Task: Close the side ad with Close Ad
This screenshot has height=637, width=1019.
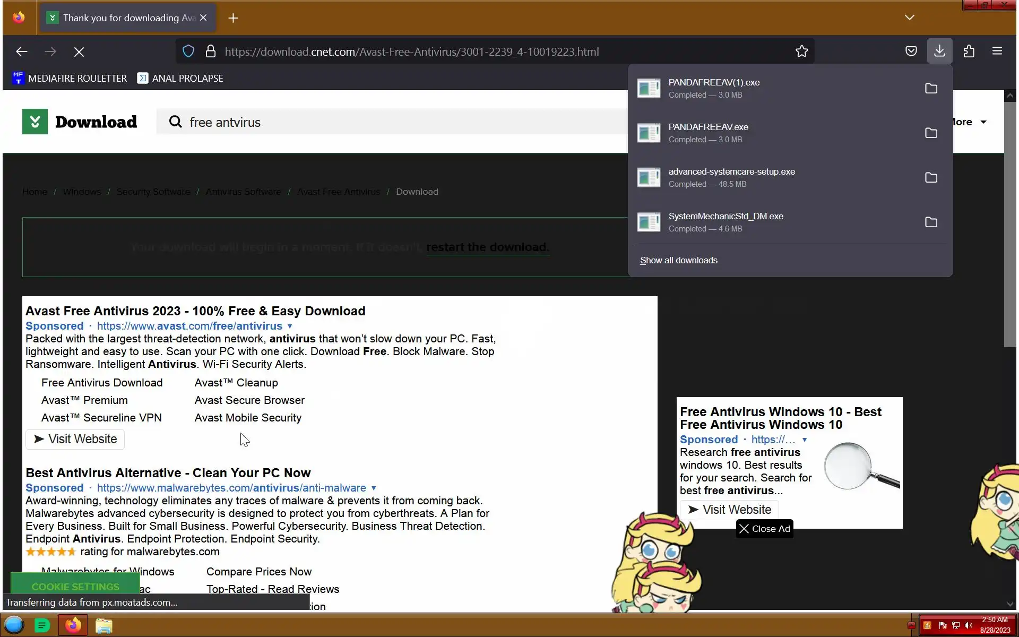Action: [x=764, y=529]
